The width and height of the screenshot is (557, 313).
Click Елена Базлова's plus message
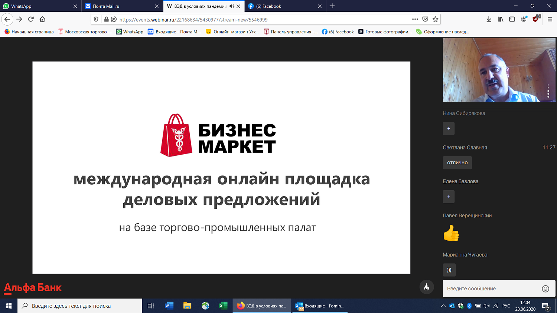[449, 197]
